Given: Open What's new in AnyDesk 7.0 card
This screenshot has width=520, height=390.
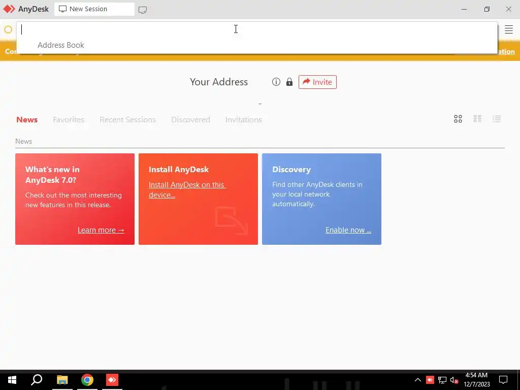Looking at the screenshot, I should [x=75, y=199].
